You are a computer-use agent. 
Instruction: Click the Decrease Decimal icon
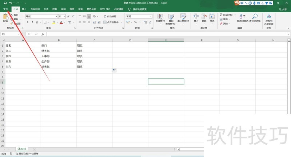pyautogui.click(x=150, y=22)
